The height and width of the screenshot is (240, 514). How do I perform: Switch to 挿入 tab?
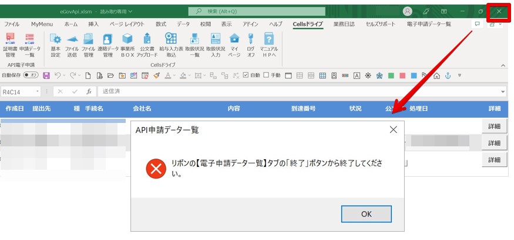point(93,24)
